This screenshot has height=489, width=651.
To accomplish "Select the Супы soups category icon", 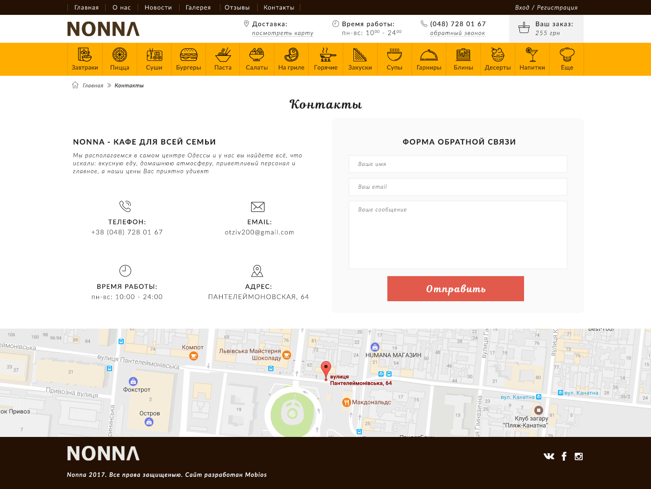I will click(394, 55).
